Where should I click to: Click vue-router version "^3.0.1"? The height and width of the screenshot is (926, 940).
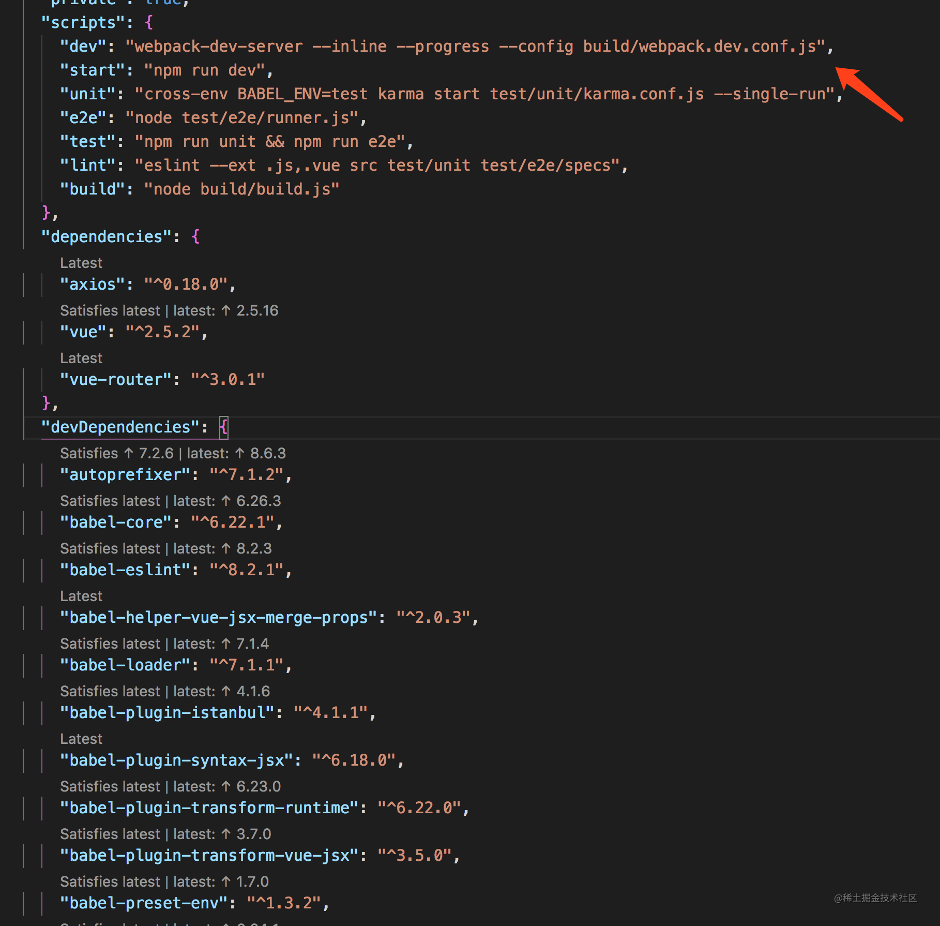(228, 380)
